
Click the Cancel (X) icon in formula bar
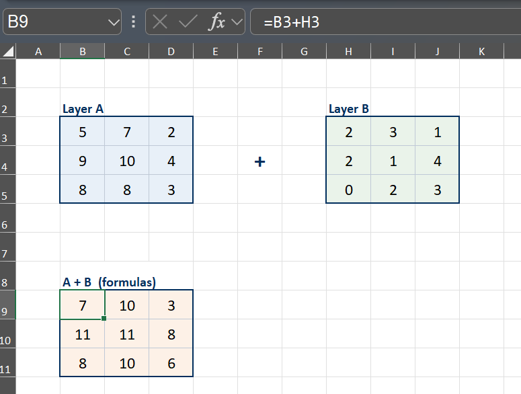pyautogui.click(x=160, y=22)
